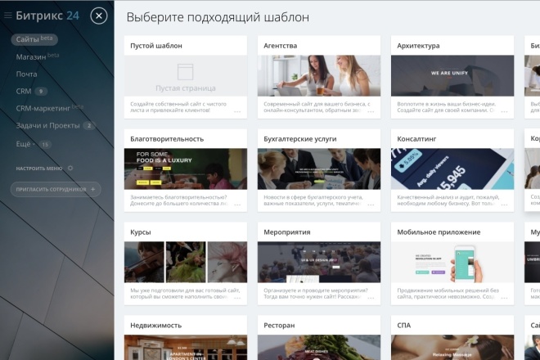The image size is (540, 360).
Task: Click the Консалтинг card title
Action: point(416,139)
